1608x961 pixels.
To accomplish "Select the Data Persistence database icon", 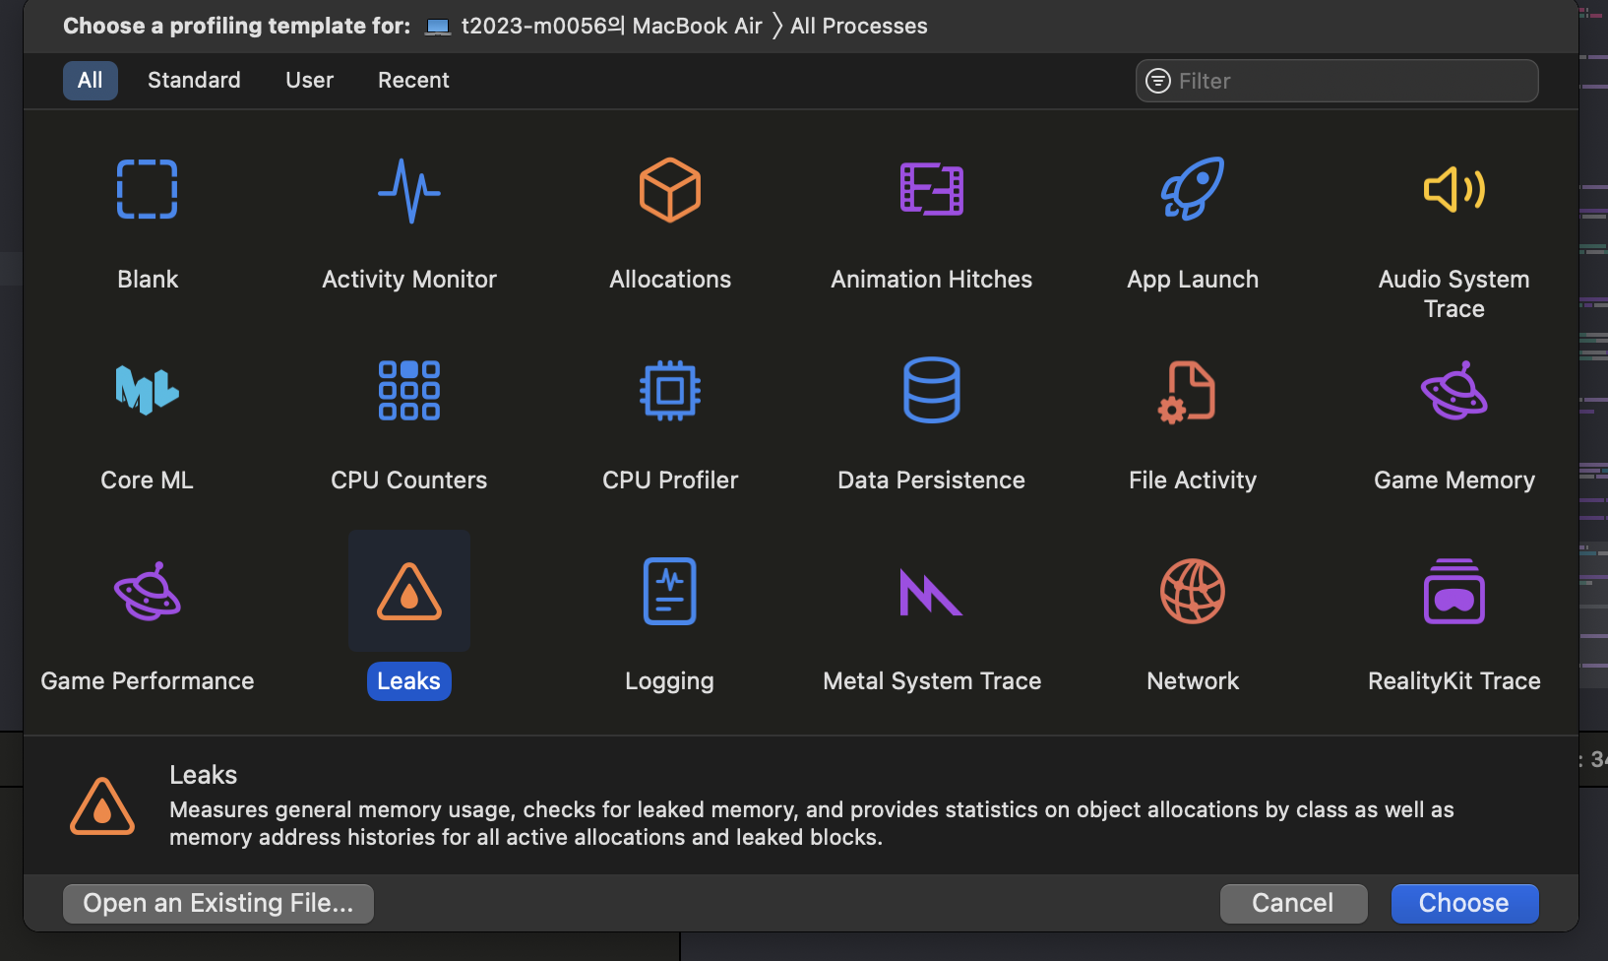I will [x=931, y=390].
